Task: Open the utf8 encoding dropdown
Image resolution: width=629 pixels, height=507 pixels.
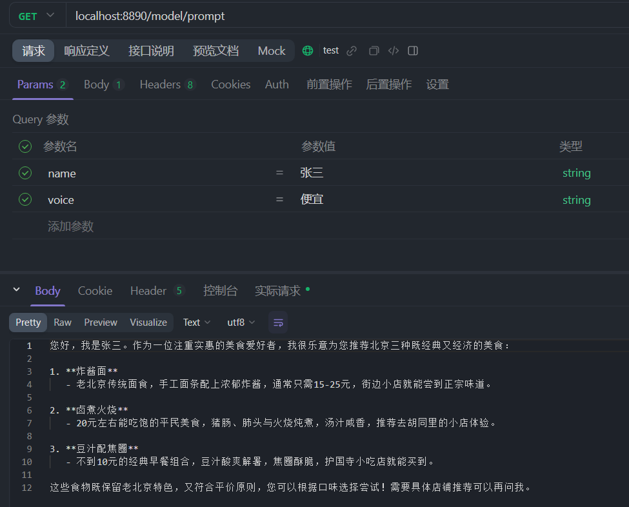Action: coord(240,322)
